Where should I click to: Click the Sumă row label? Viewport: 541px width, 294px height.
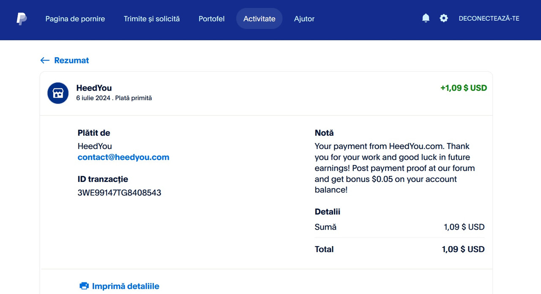(325, 227)
